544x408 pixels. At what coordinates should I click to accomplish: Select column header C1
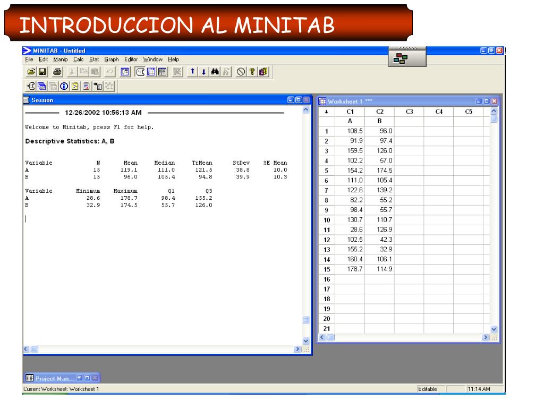click(350, 112)
